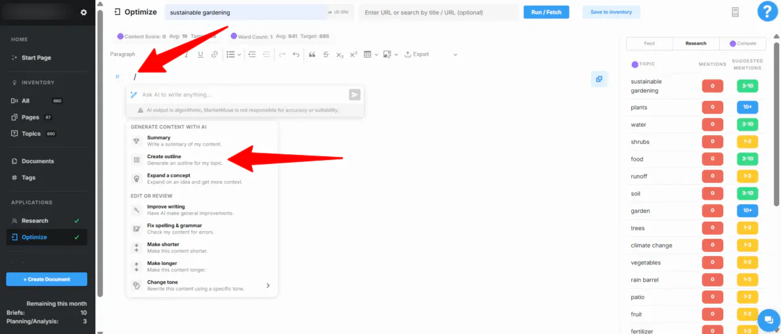Click the 10+ suggested mentions badge for plants
Image resolution: width=781 pixels, height=334 pixels.
(748, 108)
